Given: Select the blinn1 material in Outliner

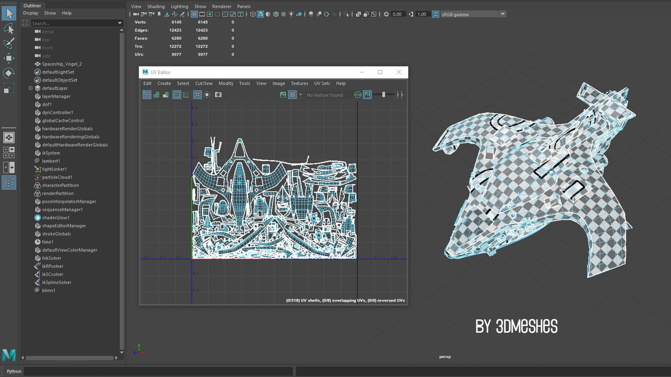Looking at the screenshot, I should [49, 290].
